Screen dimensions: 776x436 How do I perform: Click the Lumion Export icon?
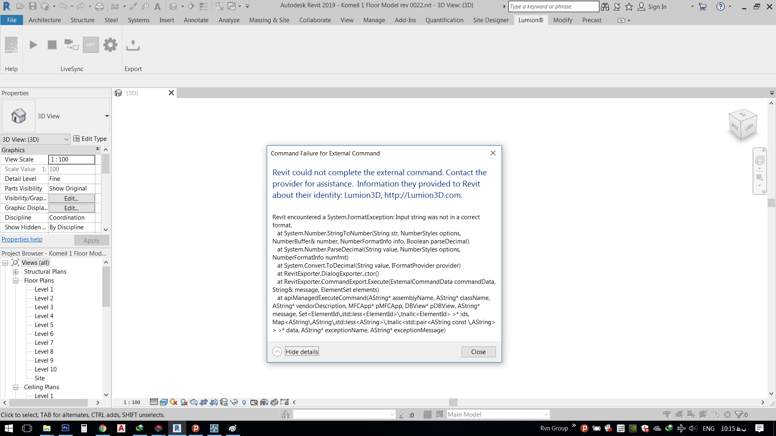tap(133, 45)
